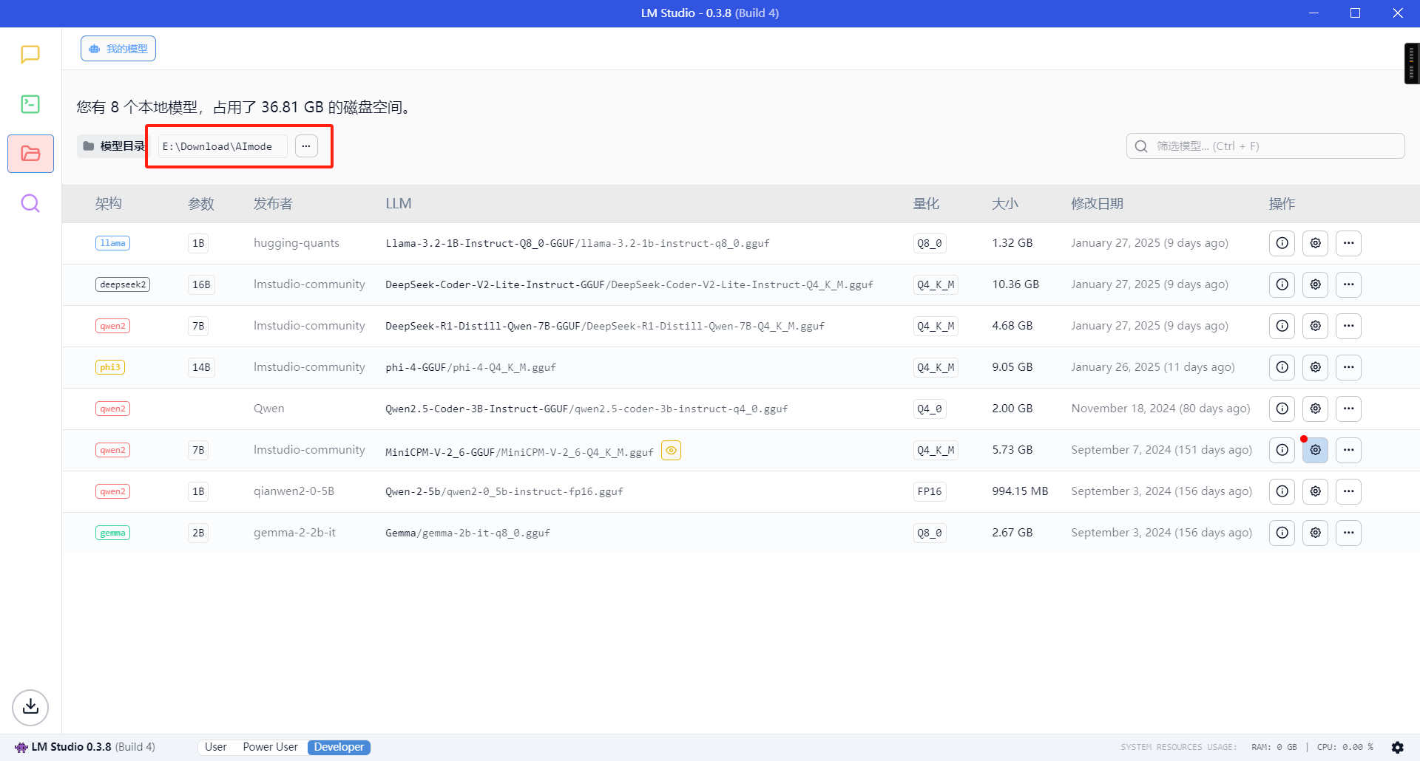
Task: Open the Downloads icon in sidebar bottom
Action: click(x=30, y=707)
